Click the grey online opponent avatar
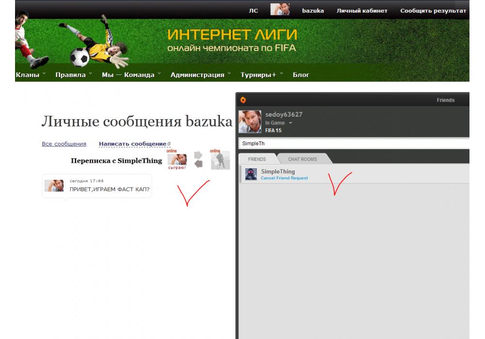The width and height of the screenshot is (485, 339). tap(220, 160)
